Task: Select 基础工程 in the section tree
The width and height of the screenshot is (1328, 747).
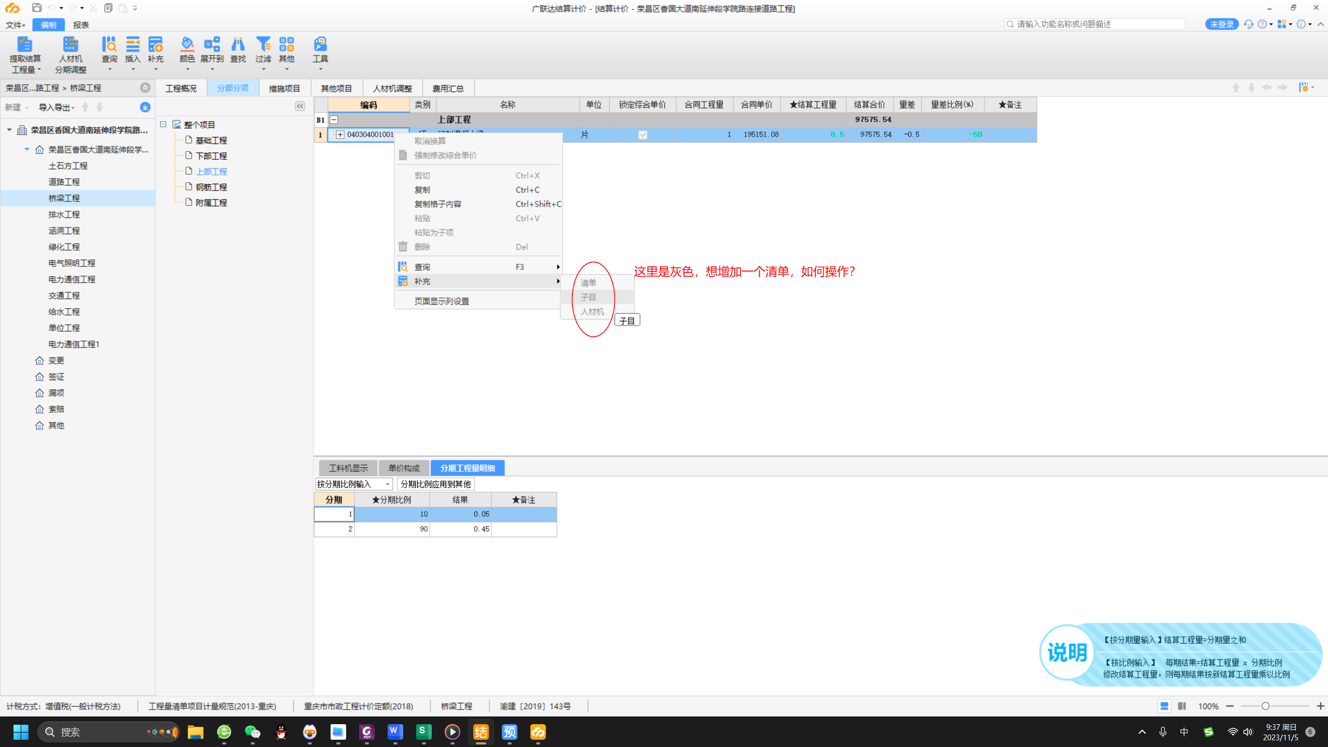Action: pyautogui.click(x=211, y=140)
